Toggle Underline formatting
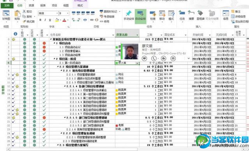 pos(50,20)
